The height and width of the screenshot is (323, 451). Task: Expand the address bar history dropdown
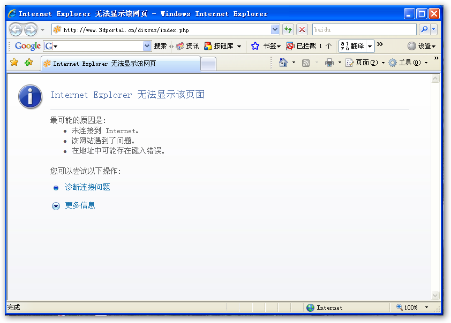[275, 29]
